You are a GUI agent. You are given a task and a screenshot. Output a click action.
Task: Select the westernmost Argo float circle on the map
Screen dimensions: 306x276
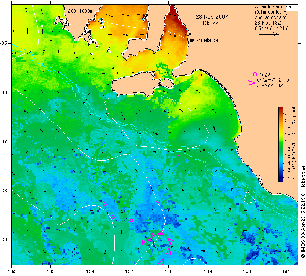point(105,204)
